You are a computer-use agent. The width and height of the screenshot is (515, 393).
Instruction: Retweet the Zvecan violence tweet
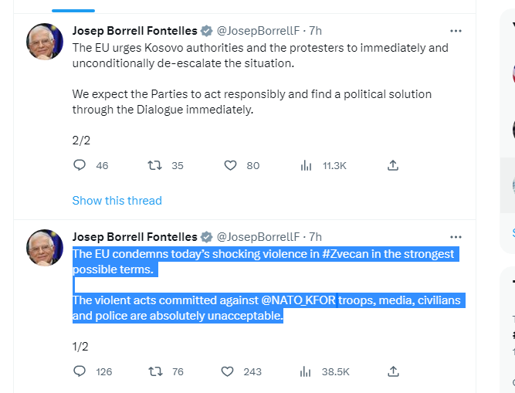(x=154, y=371)
